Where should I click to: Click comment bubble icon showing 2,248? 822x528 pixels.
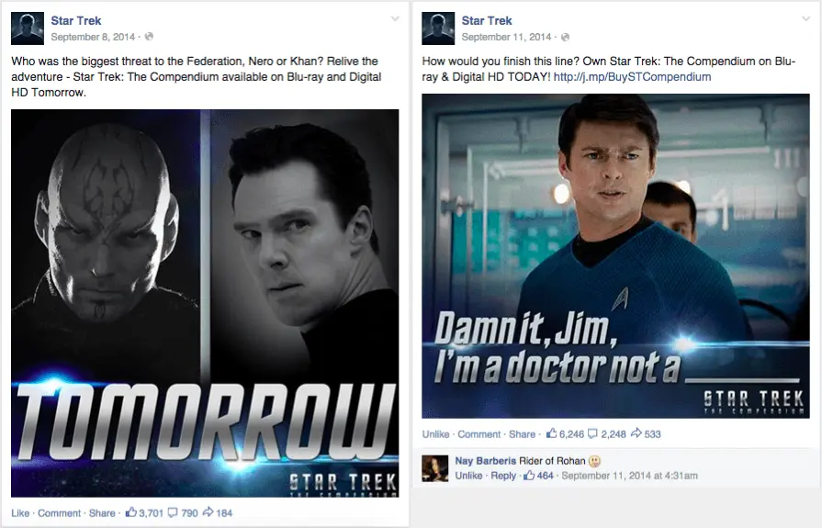(592, 434)
